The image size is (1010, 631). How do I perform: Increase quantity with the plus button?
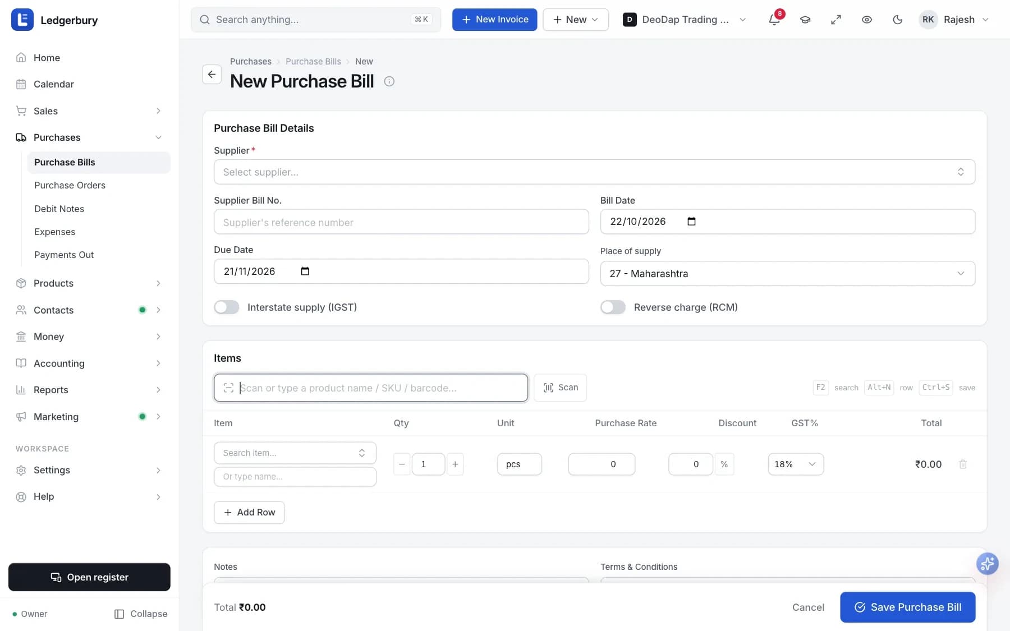coord(455,464)
